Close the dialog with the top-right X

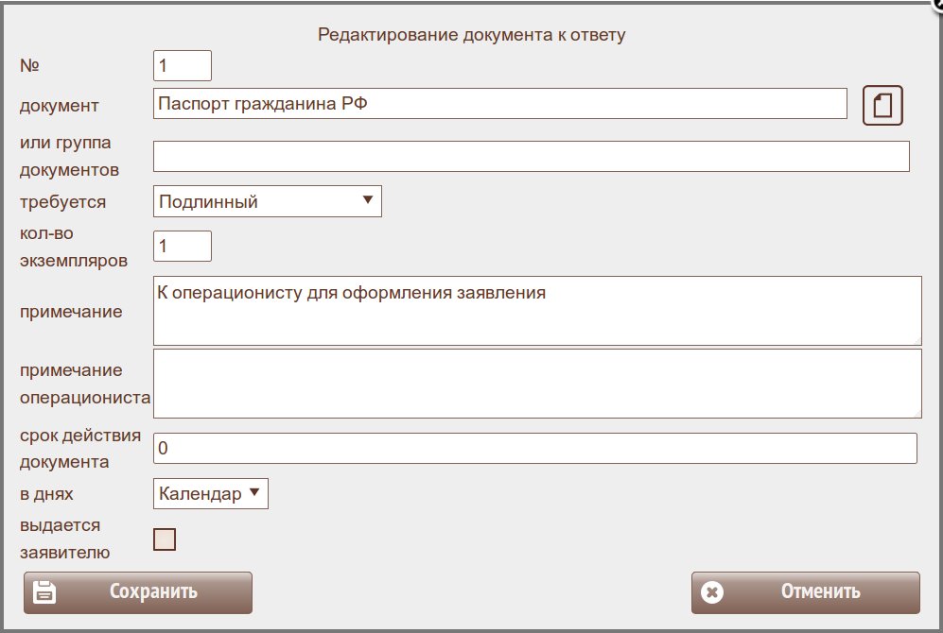(x=937, y=4)
